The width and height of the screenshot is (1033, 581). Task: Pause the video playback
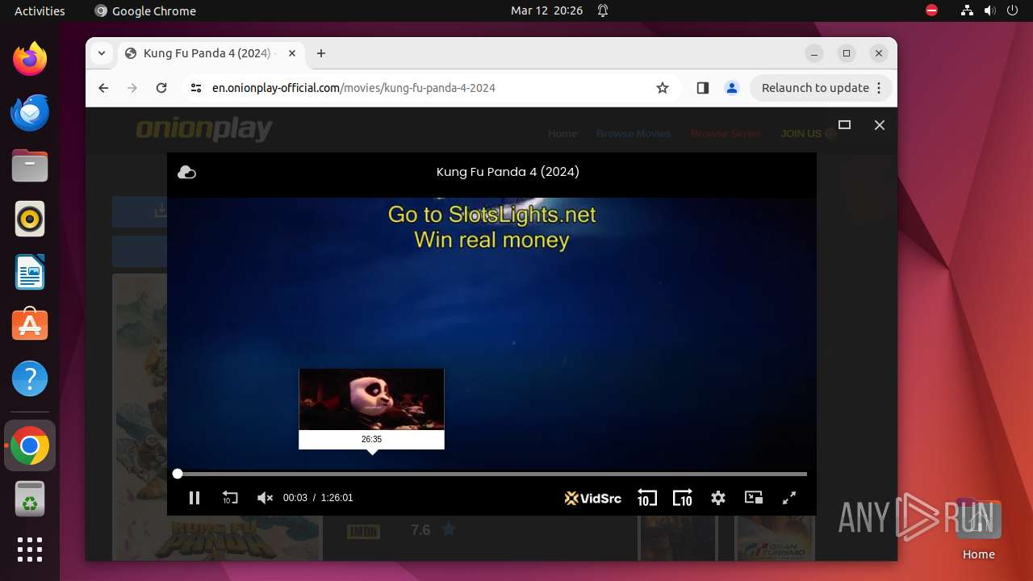[194, 498]
